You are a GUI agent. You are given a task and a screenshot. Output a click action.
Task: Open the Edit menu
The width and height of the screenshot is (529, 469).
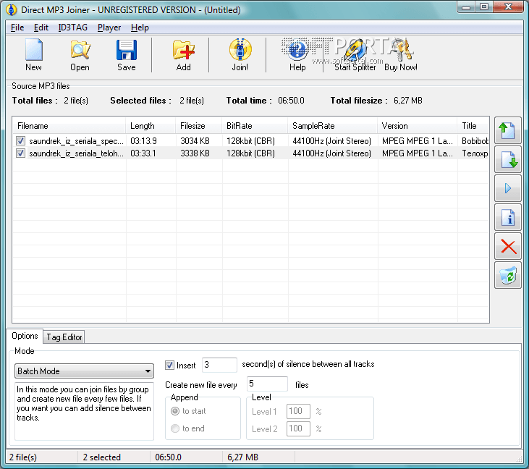click(x=41, y=28)
